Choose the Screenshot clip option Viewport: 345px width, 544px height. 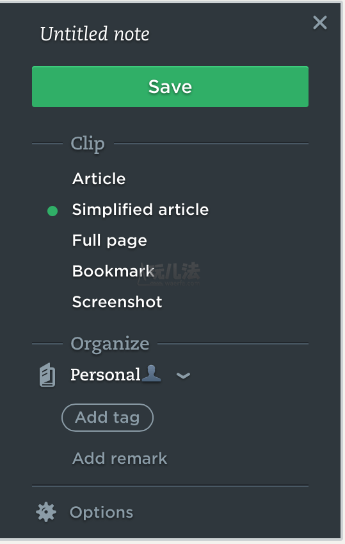point(117,302)
